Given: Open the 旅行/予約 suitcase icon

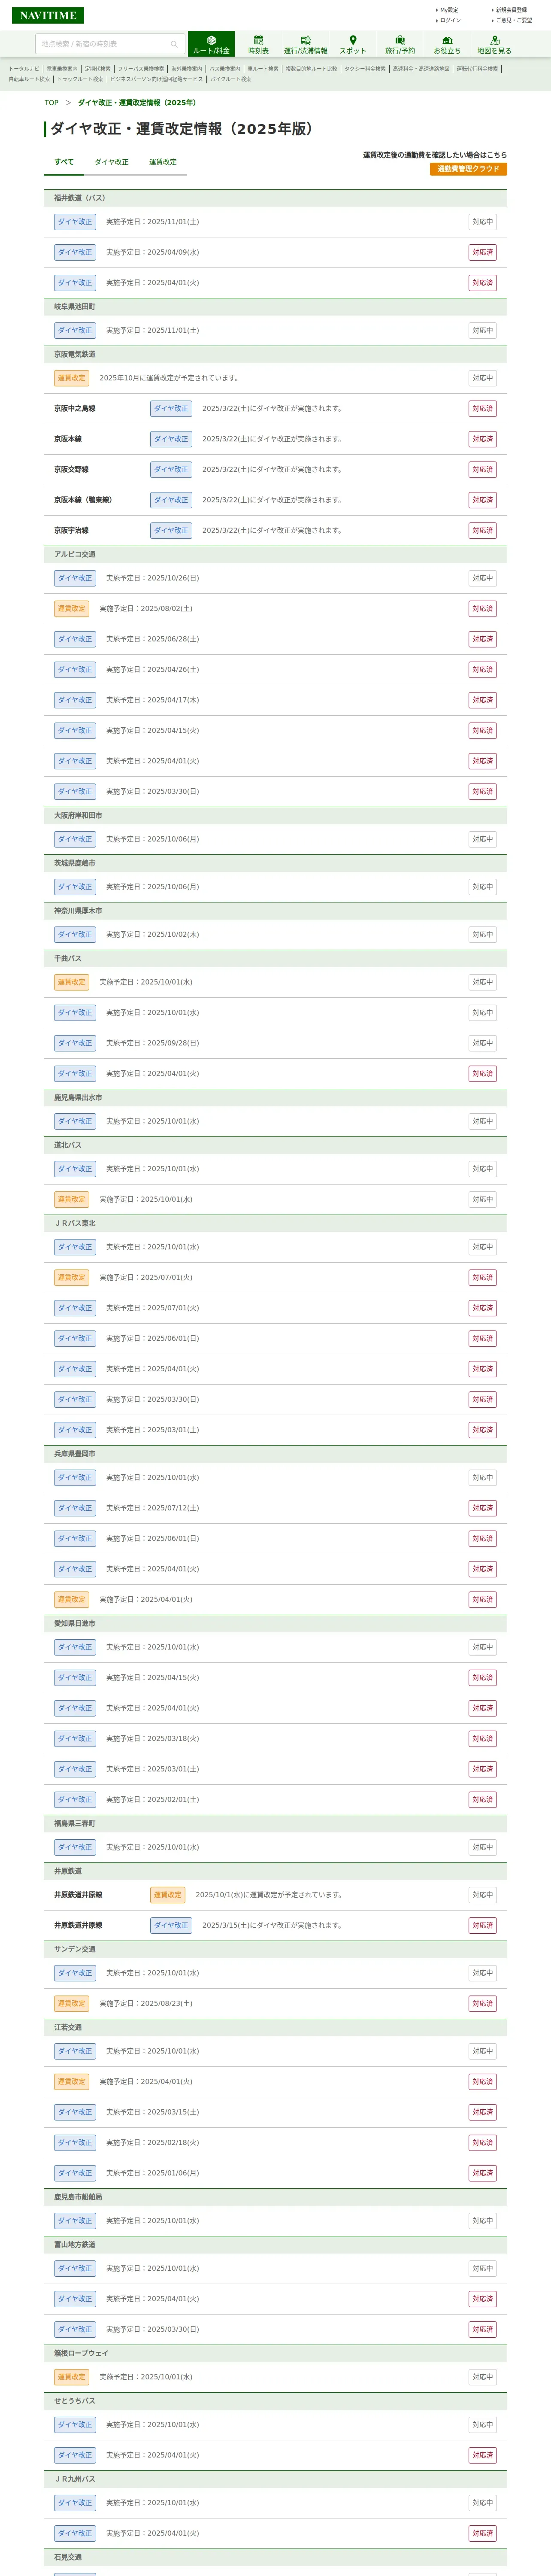Looking at the screenshot, I should click(x=400, y=44).
